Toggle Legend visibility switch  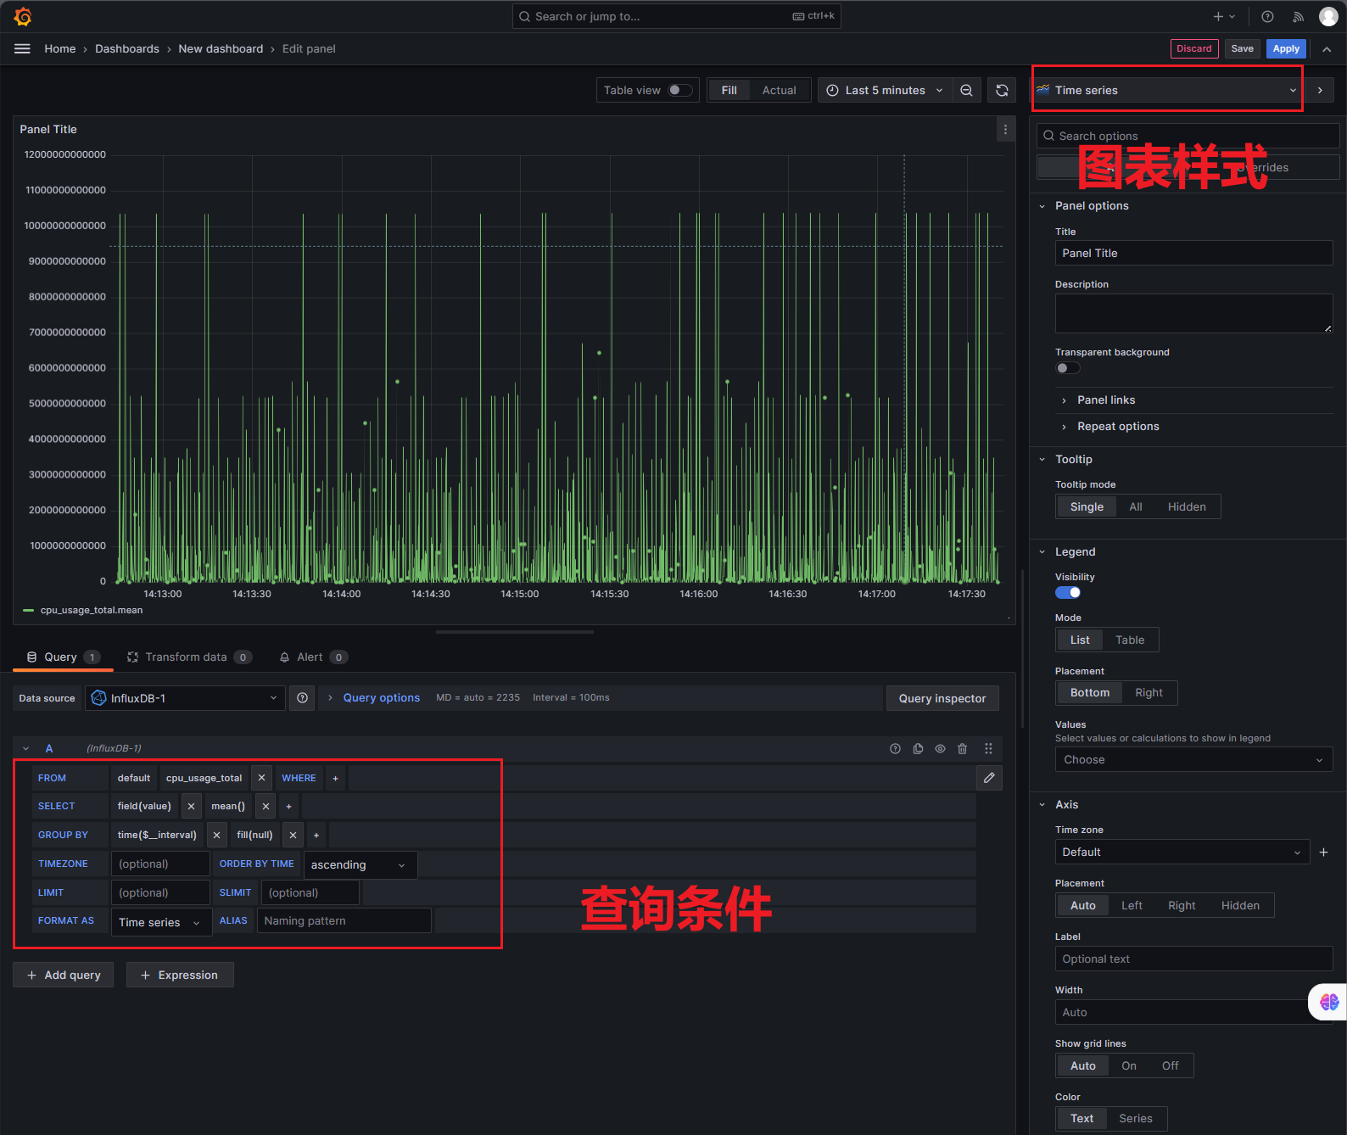coord(1067,593)
